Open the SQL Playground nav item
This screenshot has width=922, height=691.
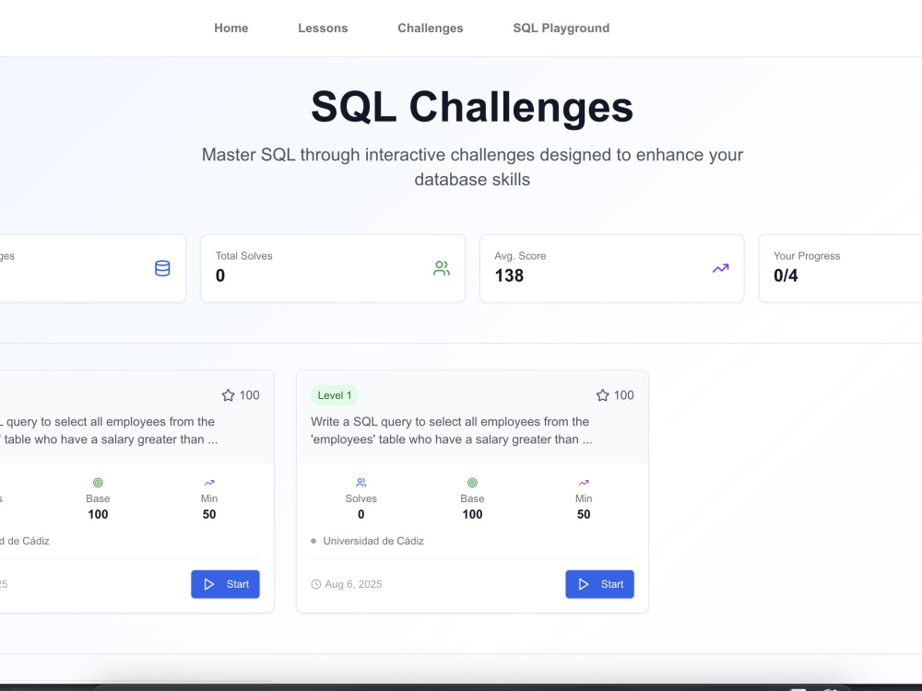point(561,29)
